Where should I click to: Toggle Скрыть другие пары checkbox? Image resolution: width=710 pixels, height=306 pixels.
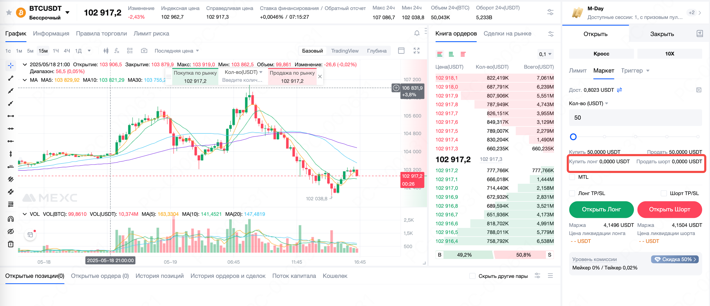click(x=472, y=276)
